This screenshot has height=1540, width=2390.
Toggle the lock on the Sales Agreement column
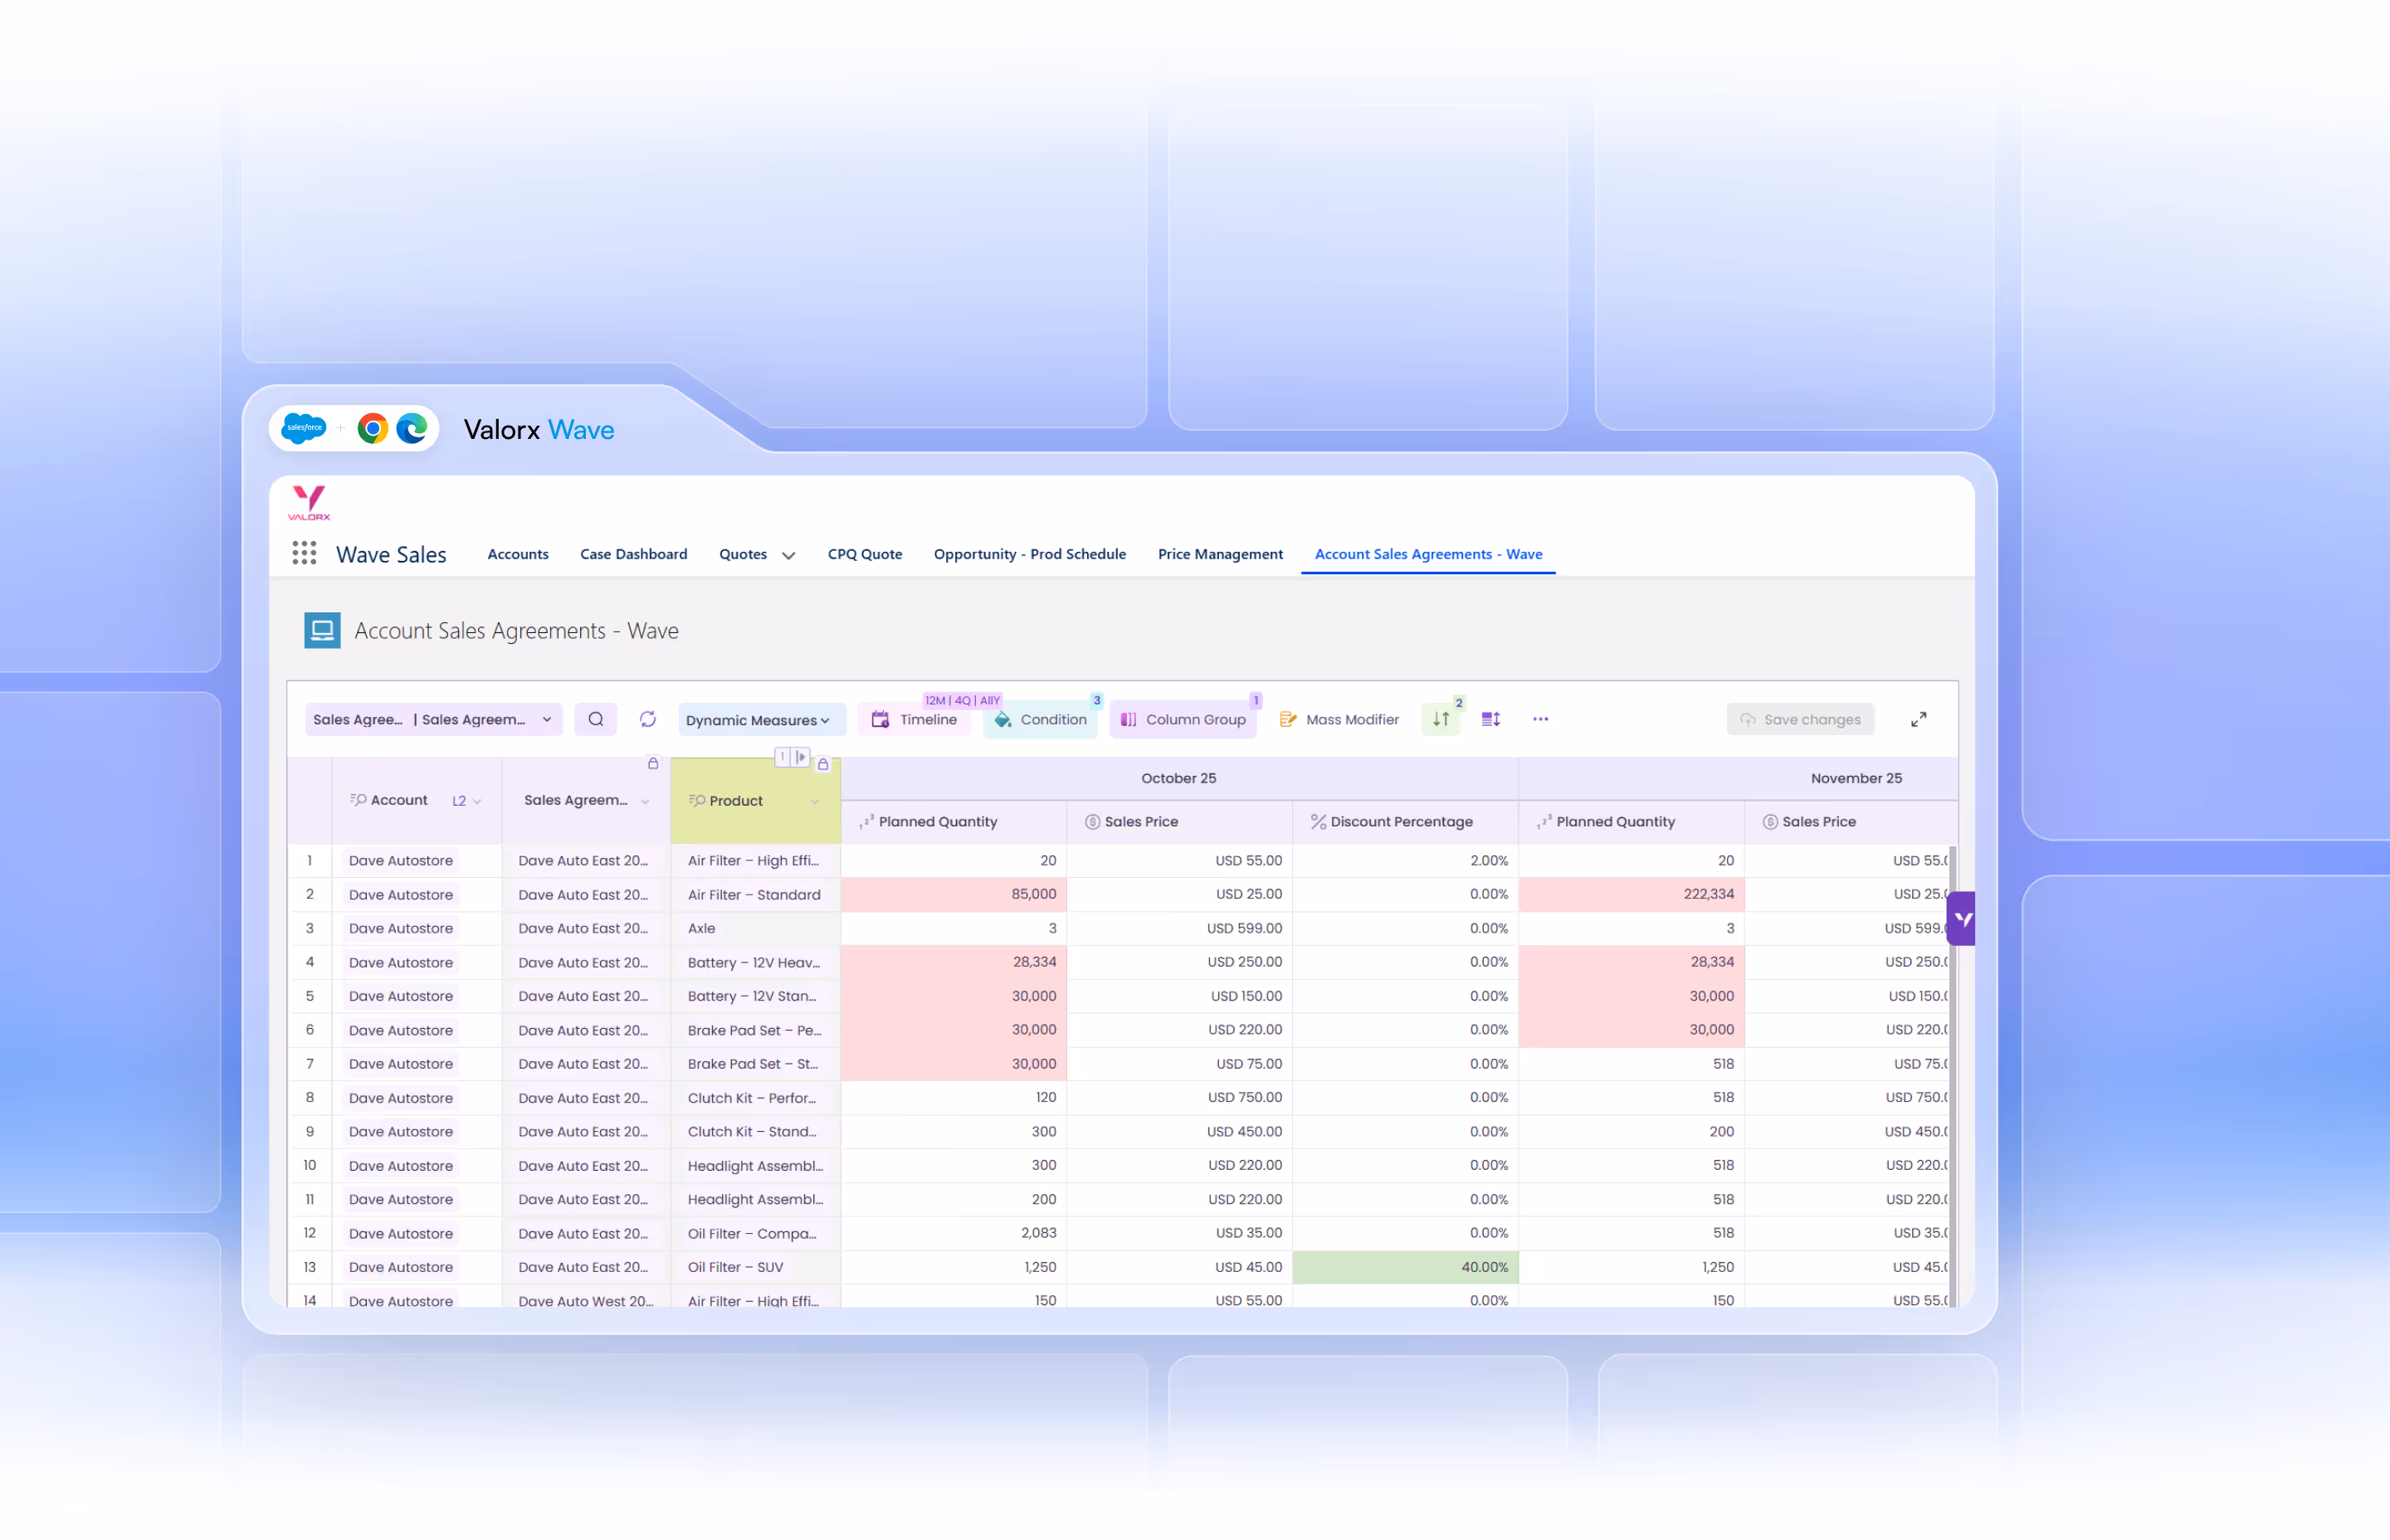click(654, 764)
